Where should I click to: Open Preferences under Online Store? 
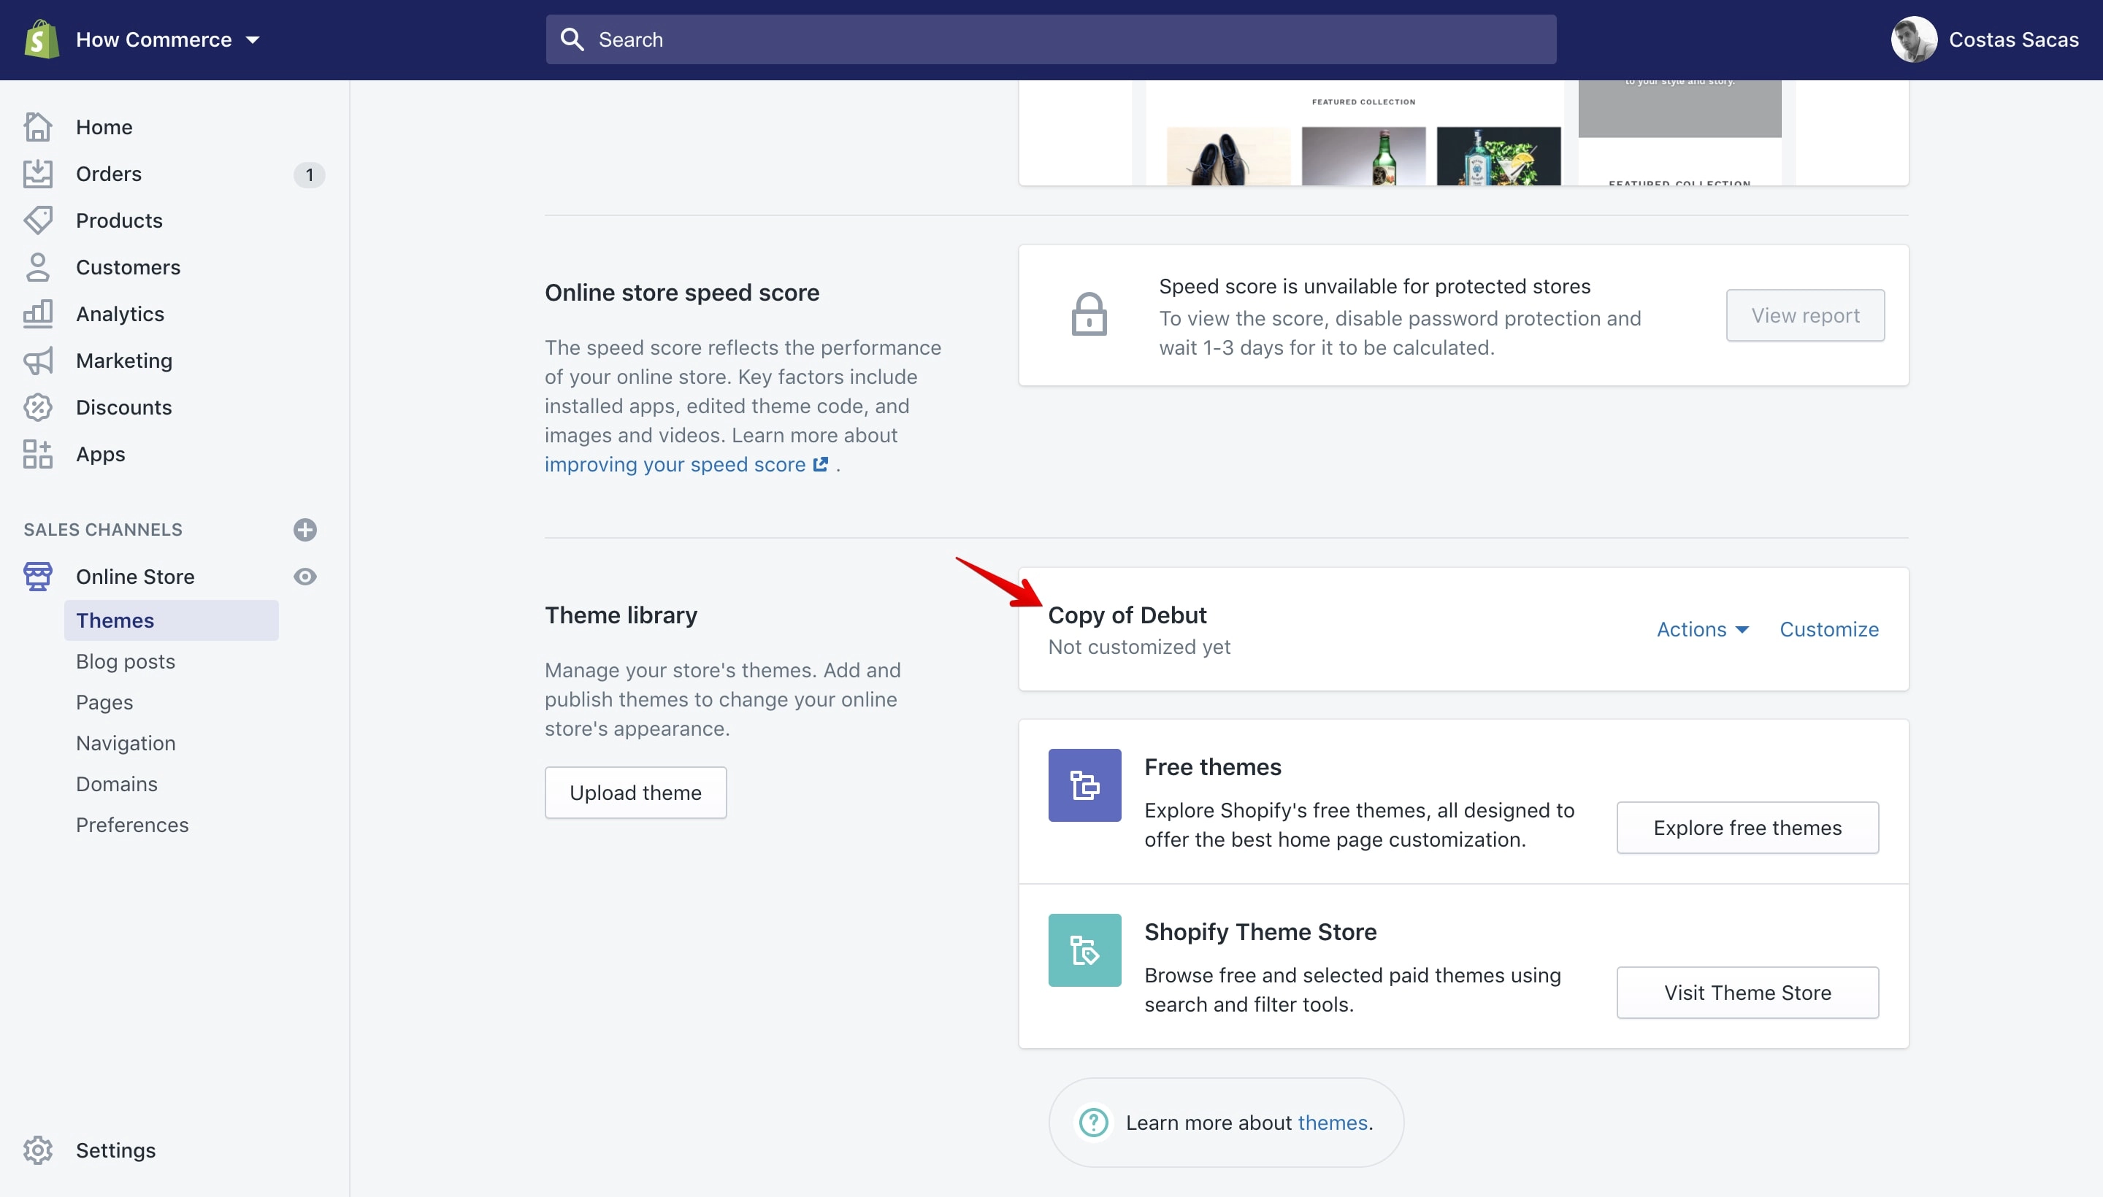tap(132, 825)
